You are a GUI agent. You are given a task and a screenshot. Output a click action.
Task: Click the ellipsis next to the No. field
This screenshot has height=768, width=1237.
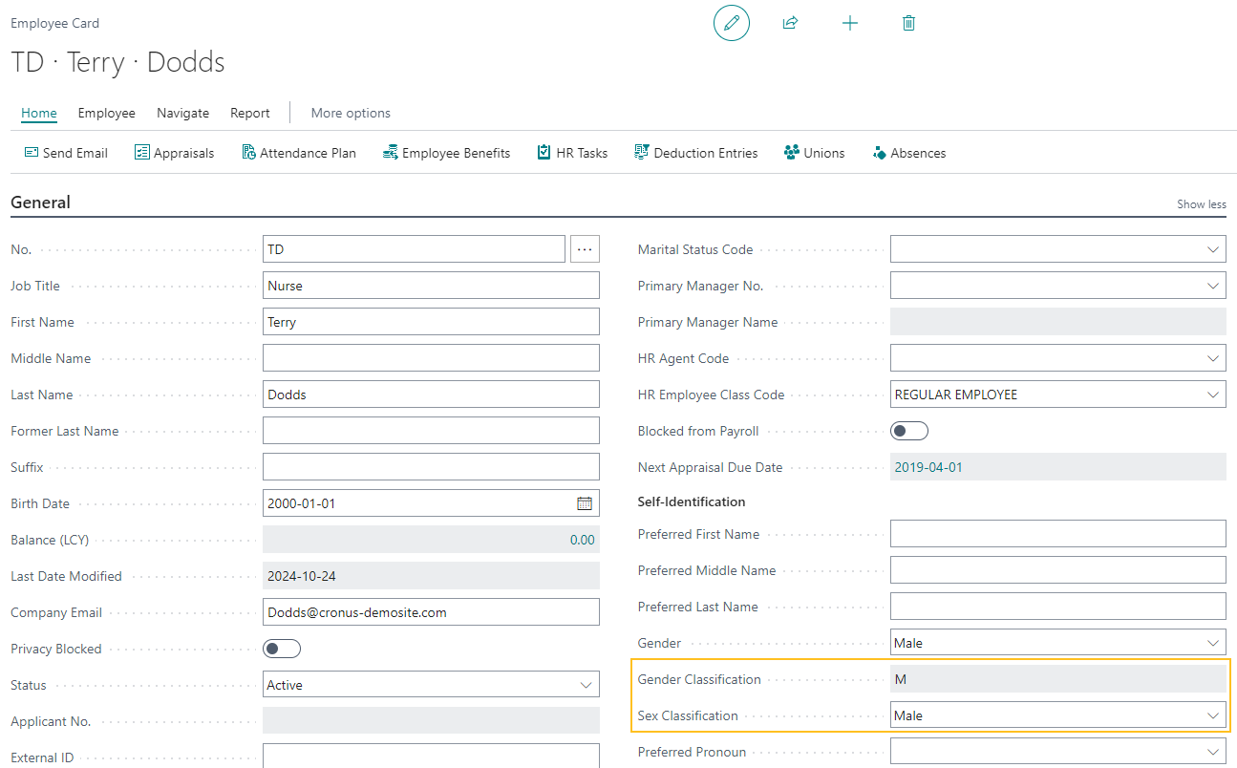(x=585, y=248)
